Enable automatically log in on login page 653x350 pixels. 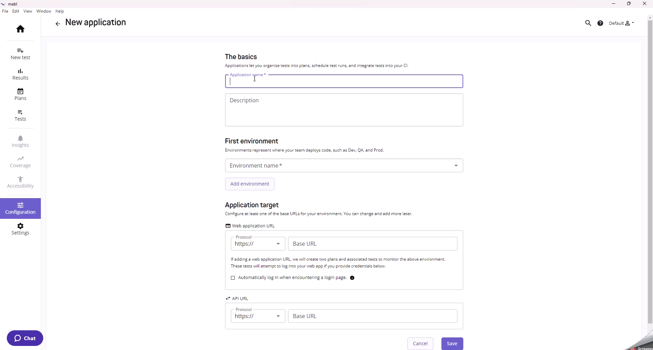232,278
